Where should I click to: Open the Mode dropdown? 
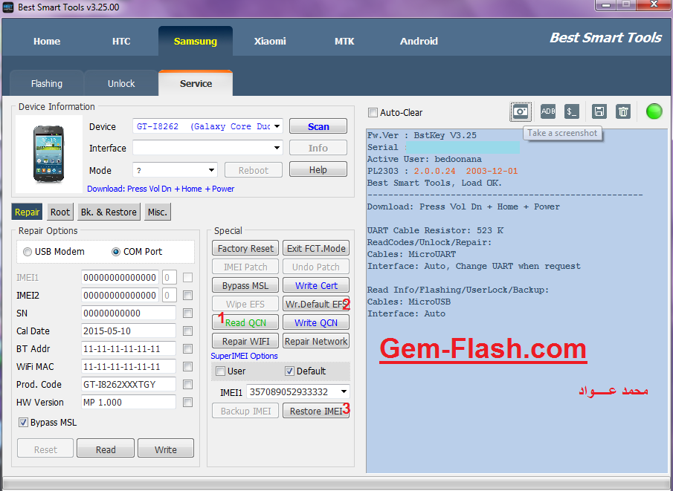(x=212, y=170)
